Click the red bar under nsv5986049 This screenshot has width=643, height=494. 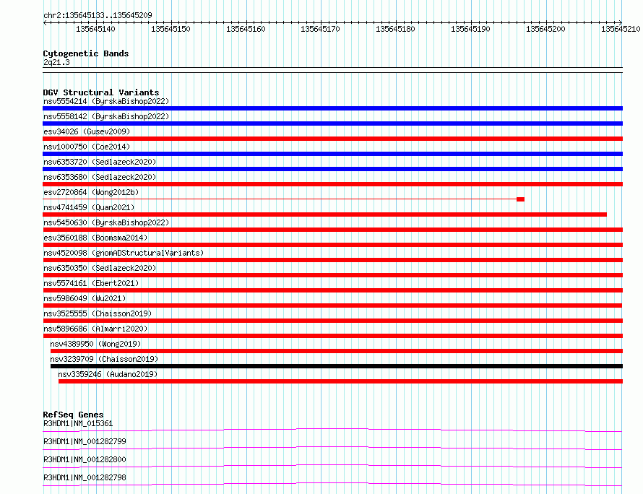[x=332, y=305]
